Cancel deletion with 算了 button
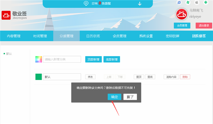The image size is (213, 124). [x=130, y=97]
